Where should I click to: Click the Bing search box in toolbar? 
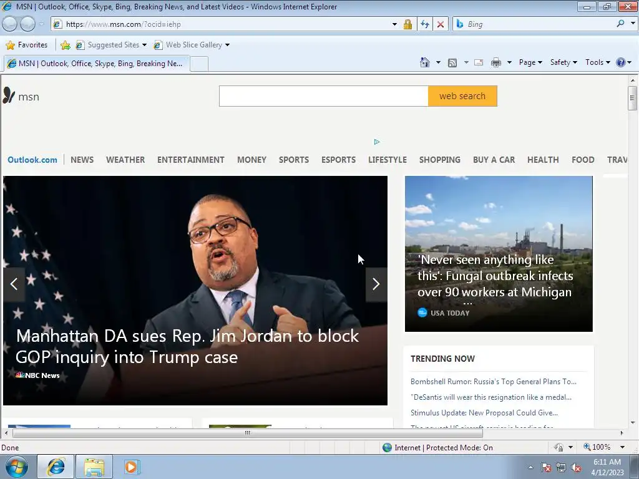point(540,24)
